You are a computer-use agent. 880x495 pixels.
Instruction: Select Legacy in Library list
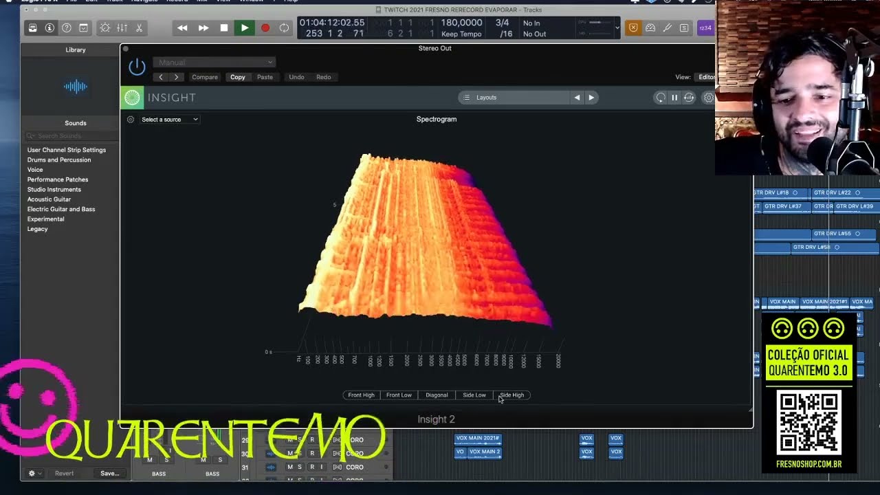pos(38,229)
